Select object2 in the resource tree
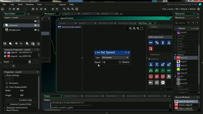 [183, 66]
